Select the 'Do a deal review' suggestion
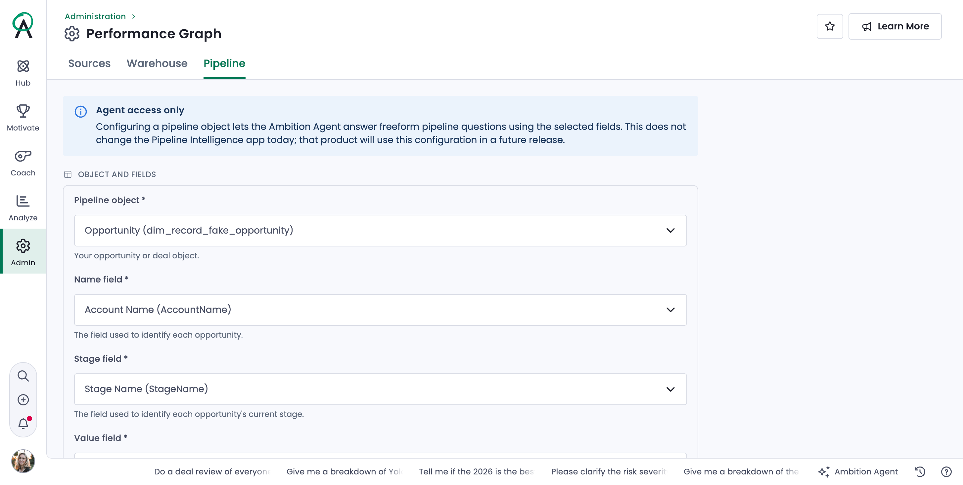Image resolution: width=963 pixels, height=485 pixels. [x=211, y=471]
